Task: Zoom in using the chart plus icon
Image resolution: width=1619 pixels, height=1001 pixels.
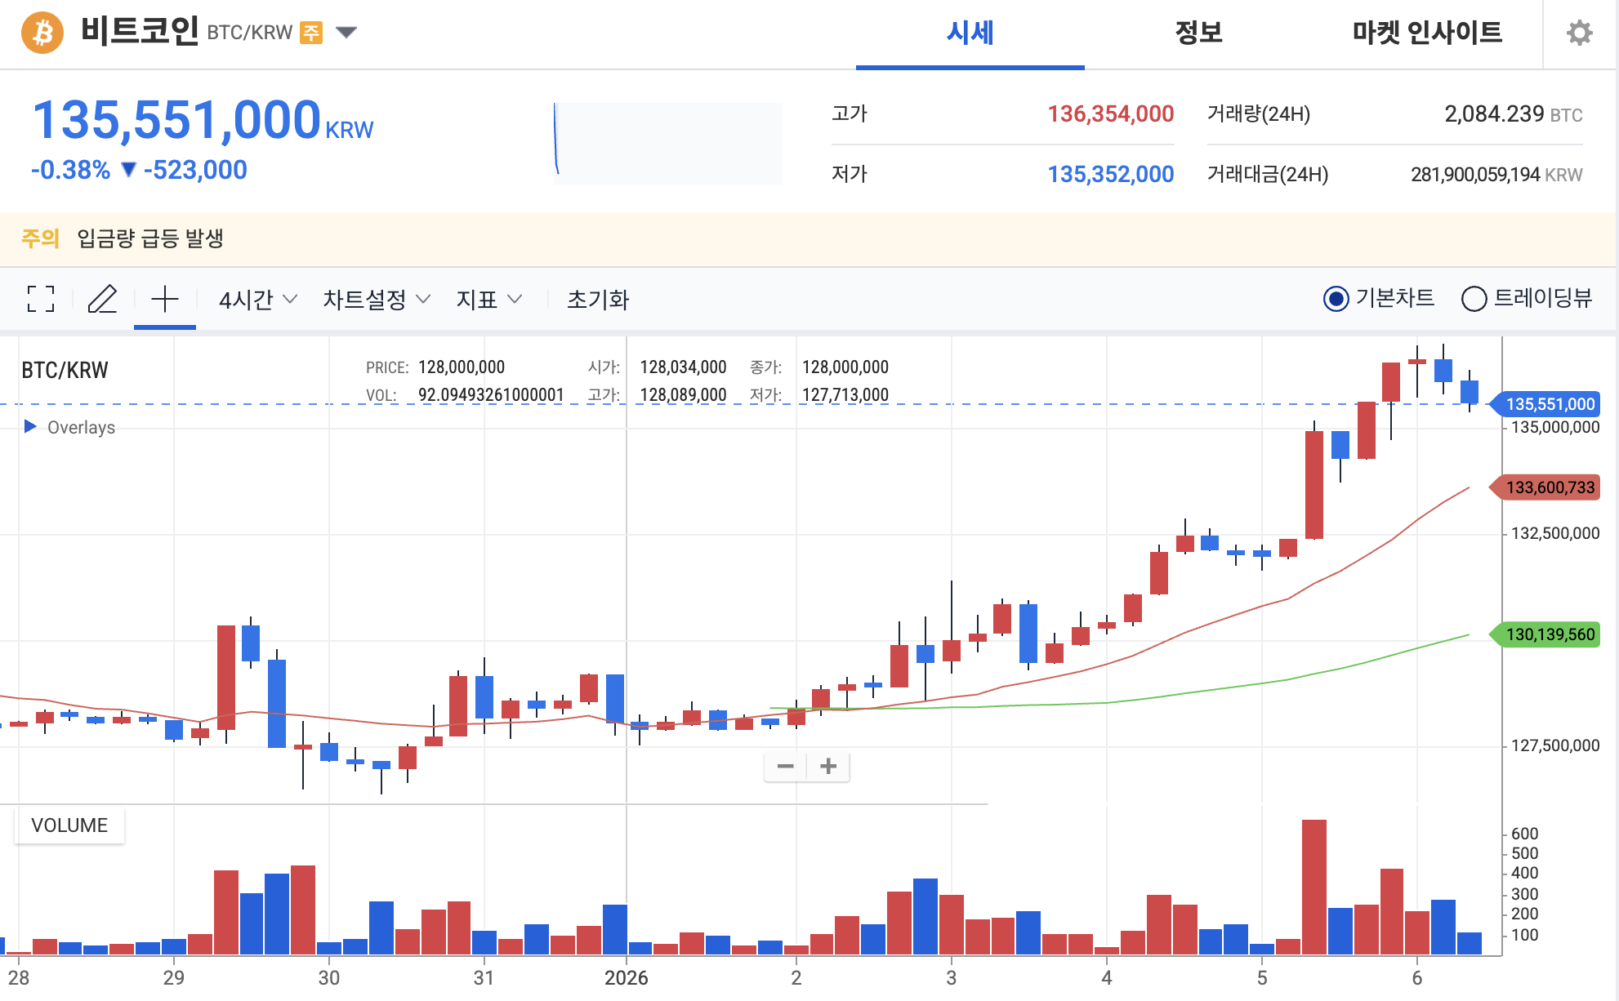Action: (x=827, y=766)
